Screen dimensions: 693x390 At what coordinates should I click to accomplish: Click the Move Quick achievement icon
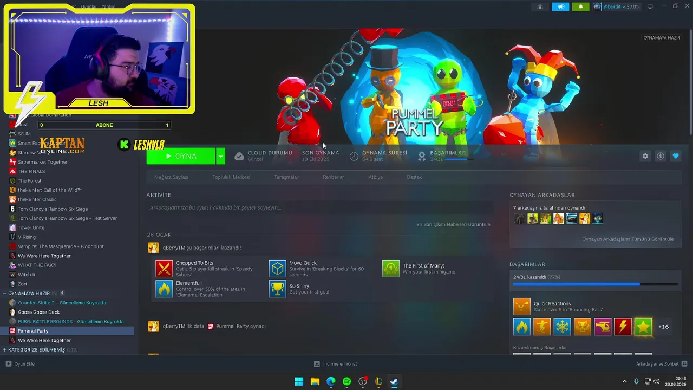coord(278,269)
